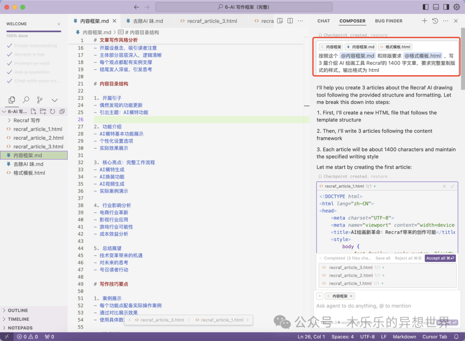Image resolution: width=465 pixels, height=341 pixels.
Task: Toggle the primary left sidebar layout
Action: click(x=425, y=7)
